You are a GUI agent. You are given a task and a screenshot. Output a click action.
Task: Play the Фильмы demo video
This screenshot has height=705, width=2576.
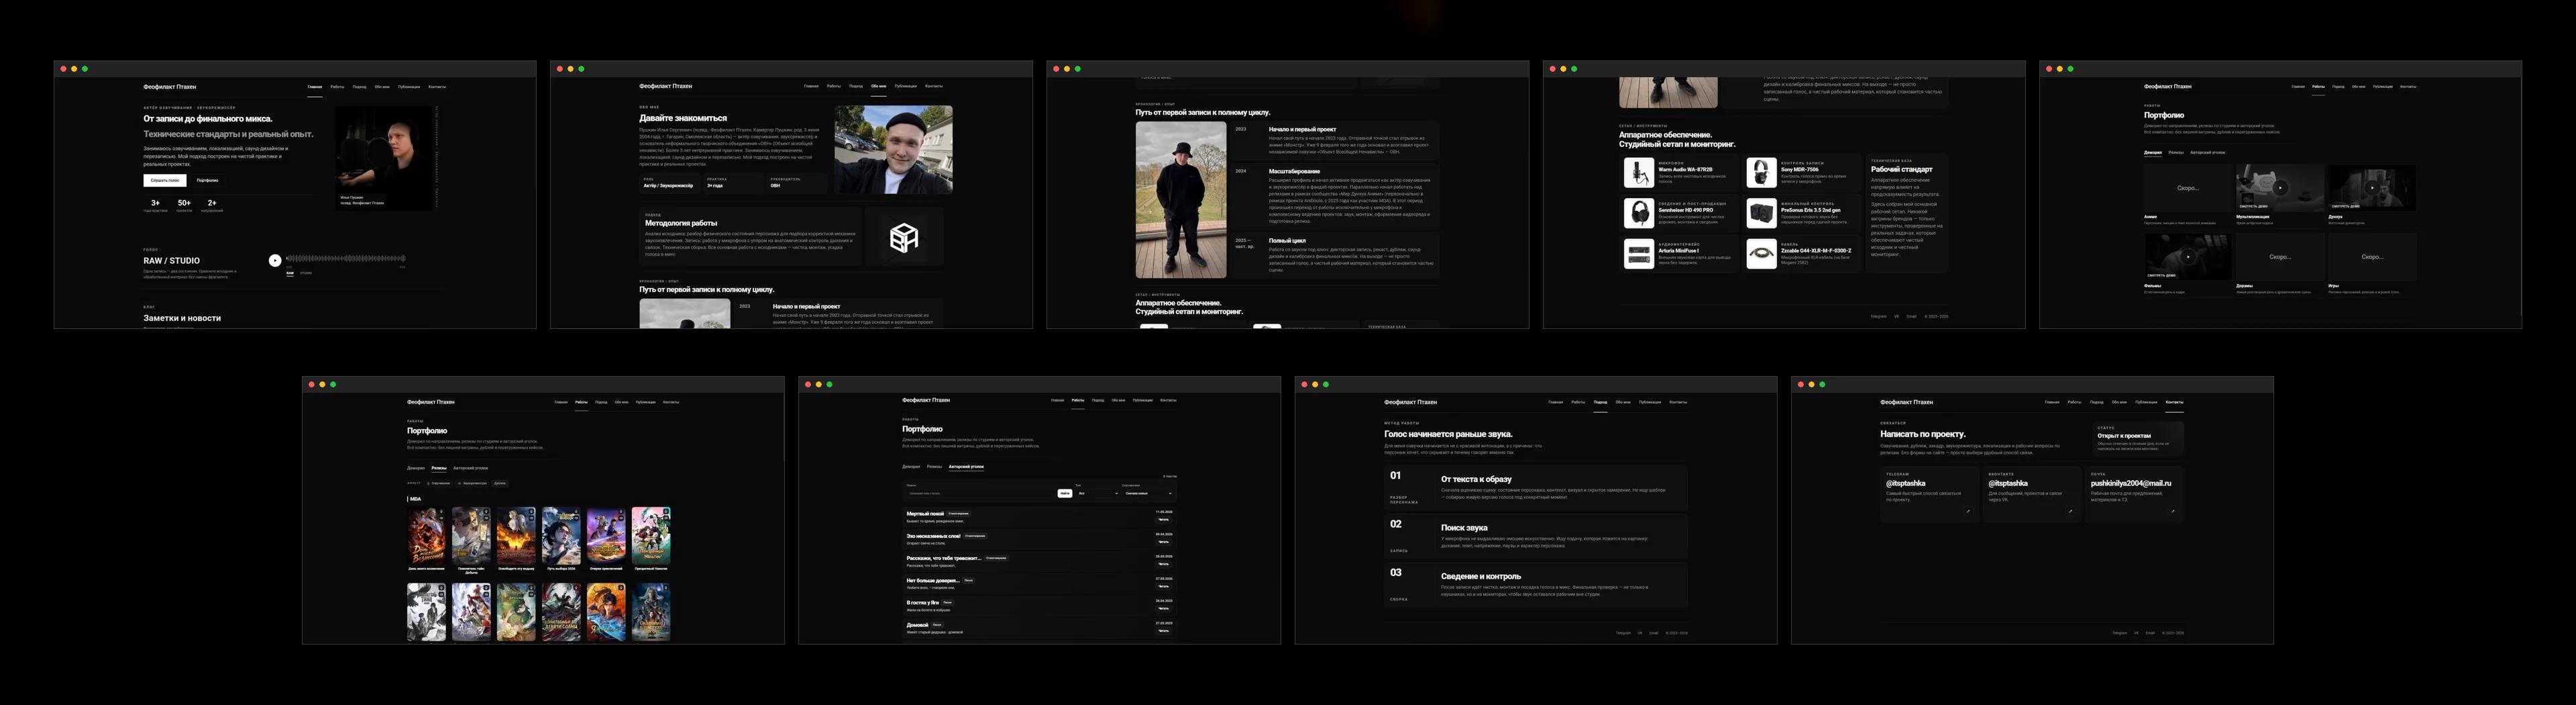(x=2187, y=256)
